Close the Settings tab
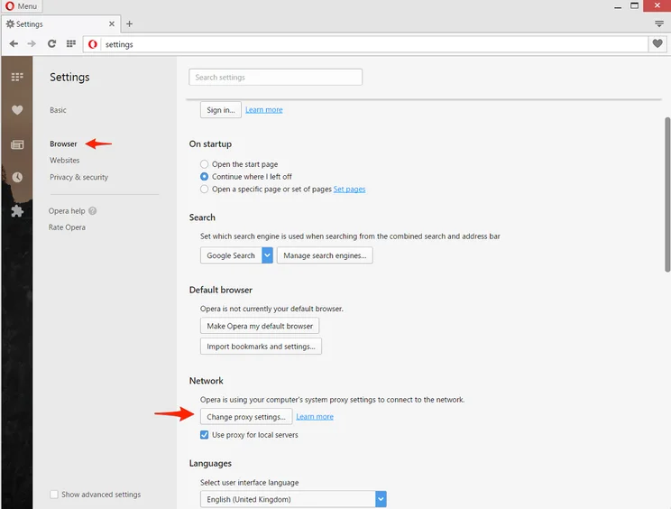 (112, 24)
